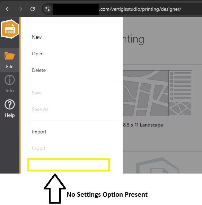The width and height of the screenshot is (202, 205).
Task: Select the partially visible lower template thumbnail
Action: pyautogui.click(x=158, y=165)
